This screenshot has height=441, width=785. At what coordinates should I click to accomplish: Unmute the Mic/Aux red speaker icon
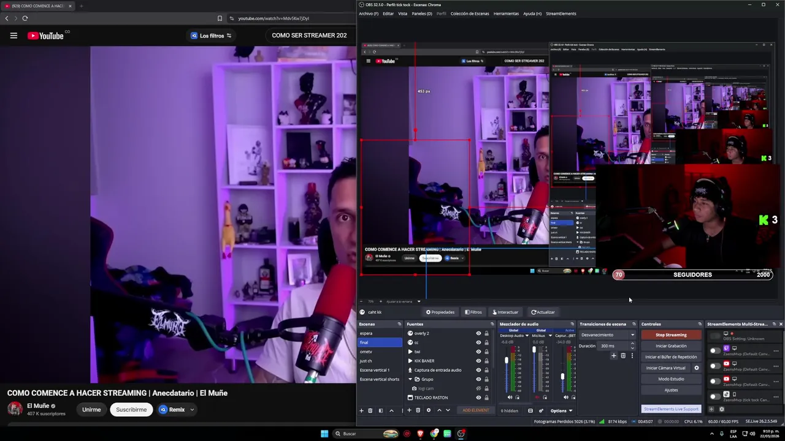pos(537,398)
